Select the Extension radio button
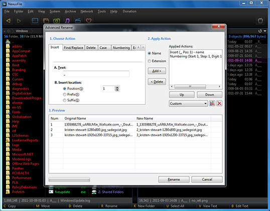Image resolution: width=270 pixels, height=211 pixels. (149, 61)
